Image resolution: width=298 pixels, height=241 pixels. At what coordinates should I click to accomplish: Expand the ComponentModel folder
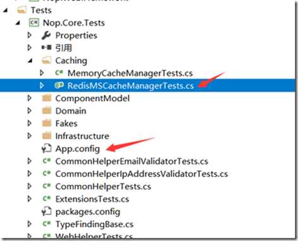pyautogui.click(x=30, y=98)
